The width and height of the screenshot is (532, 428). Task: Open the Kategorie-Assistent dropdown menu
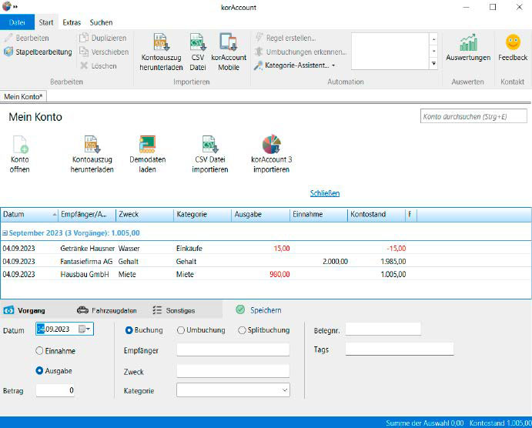point(296,65)
